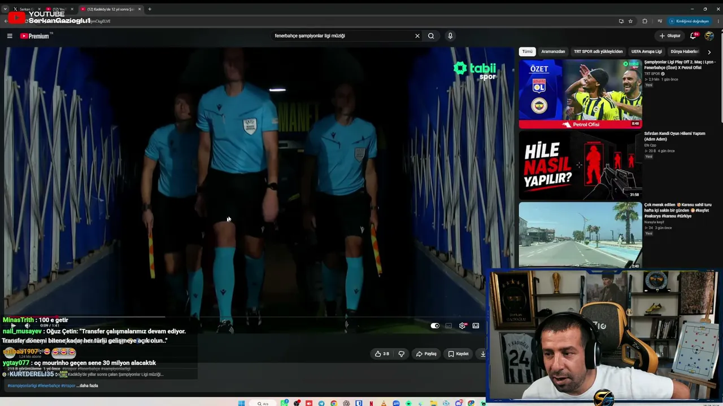Like the video with thumbs up
723x406 pixels.
[382, 354]
